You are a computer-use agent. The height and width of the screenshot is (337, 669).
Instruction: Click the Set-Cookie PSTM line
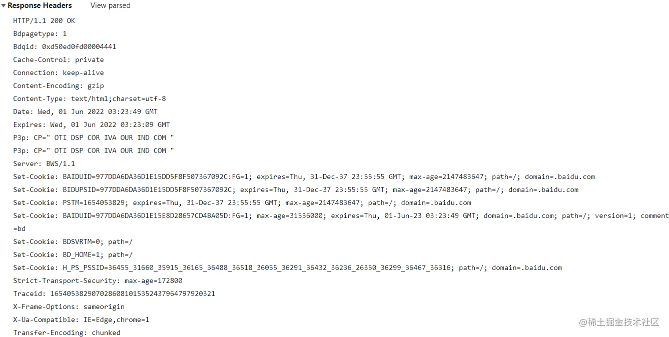(x=242, y=202)
